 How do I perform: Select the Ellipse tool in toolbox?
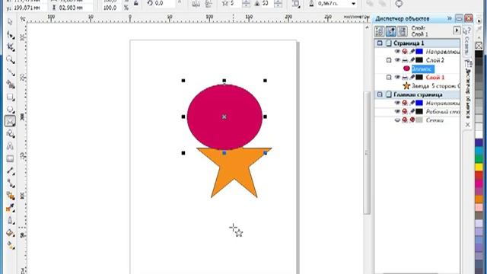[10, 110]
